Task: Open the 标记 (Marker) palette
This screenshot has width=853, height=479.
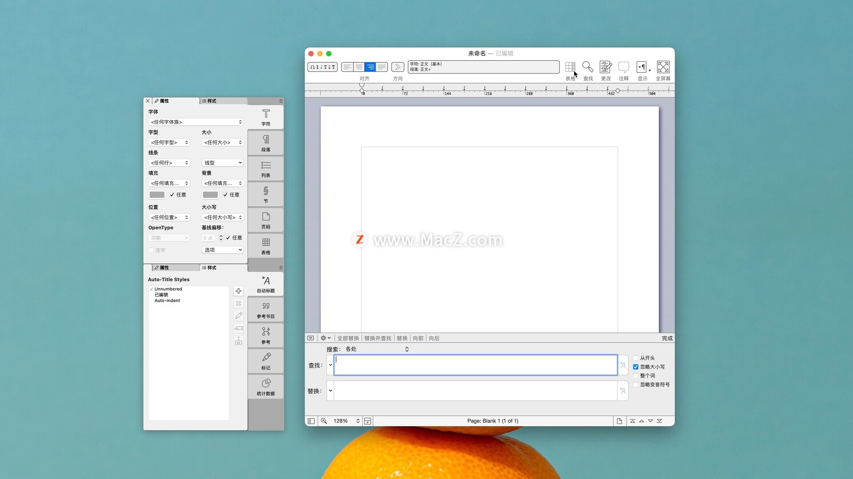Action: coord(266,361)
